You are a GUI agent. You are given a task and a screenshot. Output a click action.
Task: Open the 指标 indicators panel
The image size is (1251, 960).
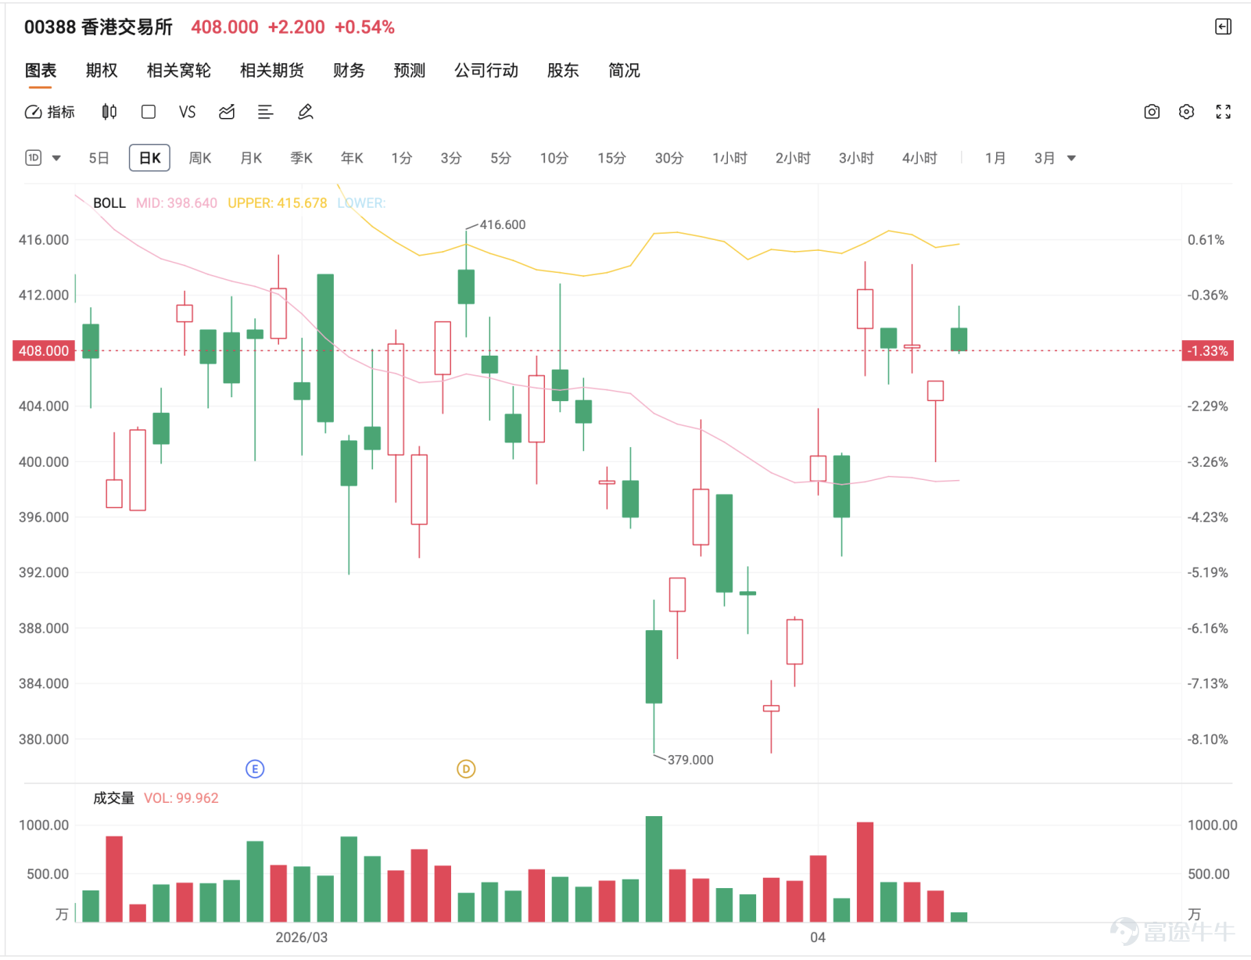tap(50, 112)
